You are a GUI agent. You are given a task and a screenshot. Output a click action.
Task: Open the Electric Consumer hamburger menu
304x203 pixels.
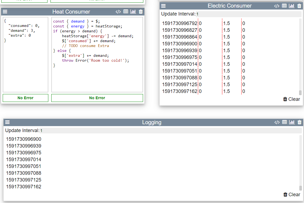click(163, 6)
